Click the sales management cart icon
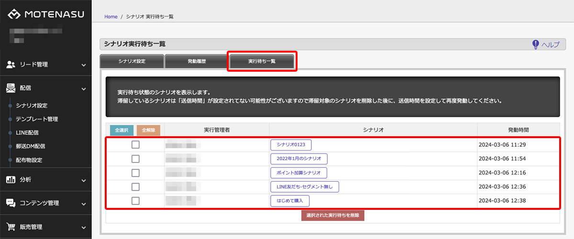This screenshot has height=239, width=574. (11, 227)
